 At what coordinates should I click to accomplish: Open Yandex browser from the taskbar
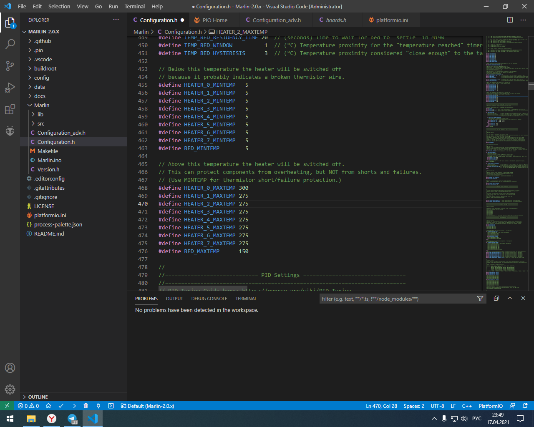52,419
